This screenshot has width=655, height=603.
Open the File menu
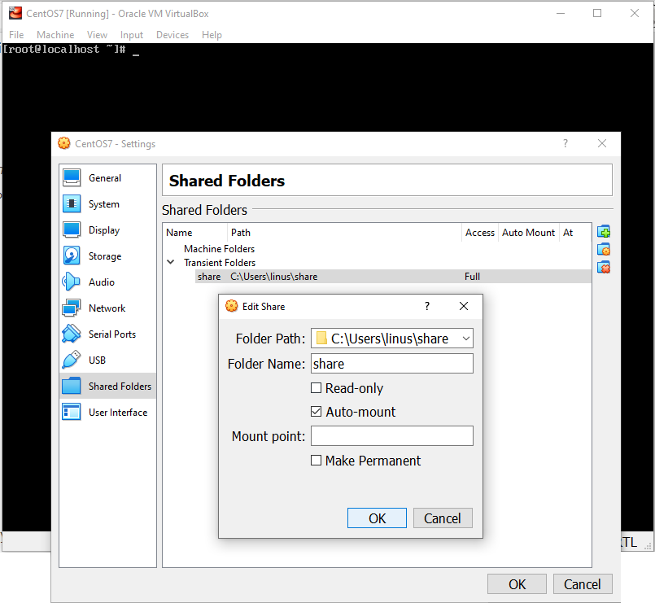pyautogui.click(x=16, y=35)
